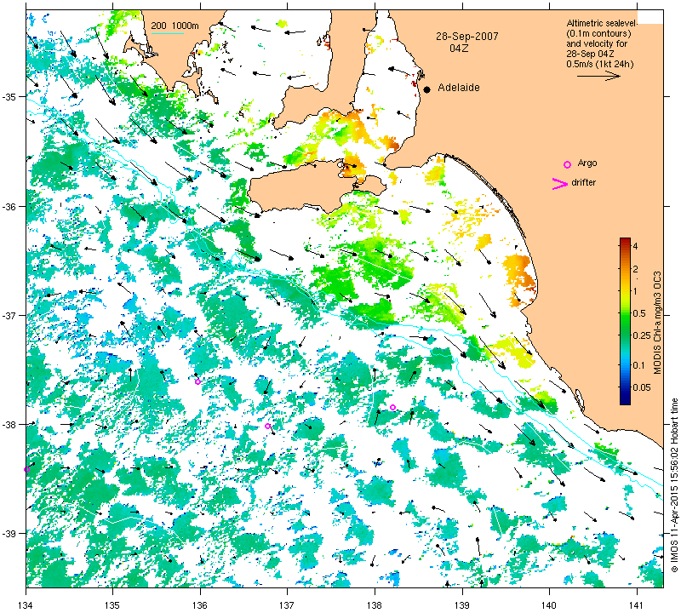Click the 04Z time label under date
The width and height of the screenshot is (681, 613).
(459, 49)
